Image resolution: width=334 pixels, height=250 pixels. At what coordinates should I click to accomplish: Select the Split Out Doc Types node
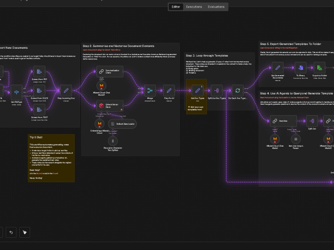(217, 91)
